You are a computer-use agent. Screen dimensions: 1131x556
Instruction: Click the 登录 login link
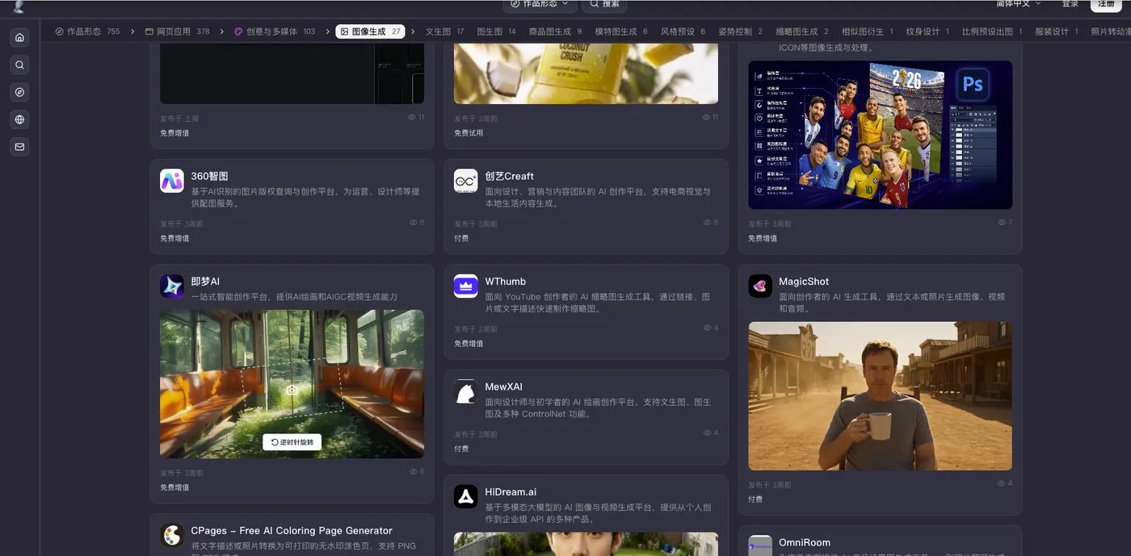click(x=1070, y=4)
